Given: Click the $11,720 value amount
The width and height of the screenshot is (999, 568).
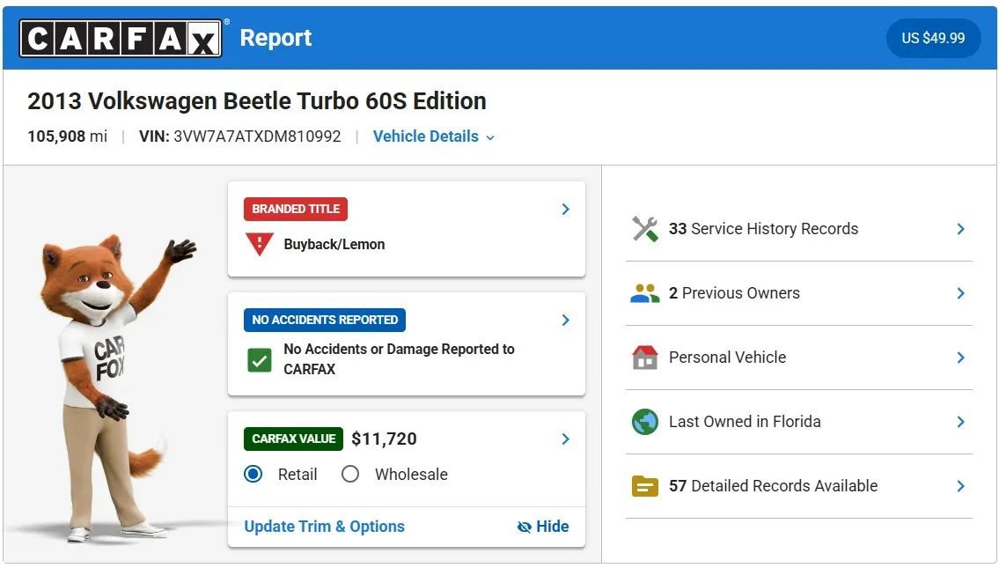Looking at the screenshot, I should [384, 439].
